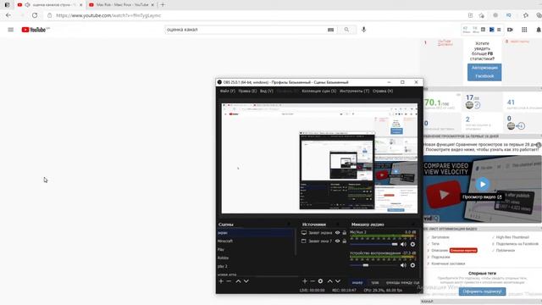Open the Tools menu in OBS
Viewport: 542px width, 305px height.
click(354, 91)
